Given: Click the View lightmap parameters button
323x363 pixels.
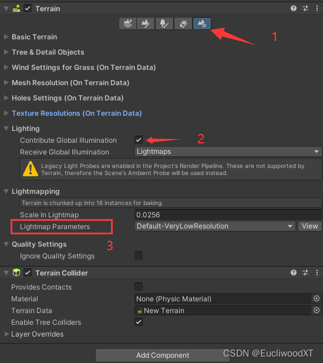Looking at the screenshot, I should [310, 226].
